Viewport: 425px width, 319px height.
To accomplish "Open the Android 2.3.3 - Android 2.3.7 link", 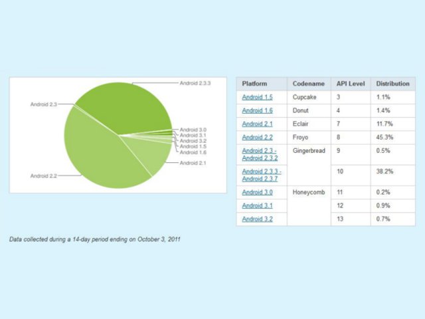I will (261, 175).
